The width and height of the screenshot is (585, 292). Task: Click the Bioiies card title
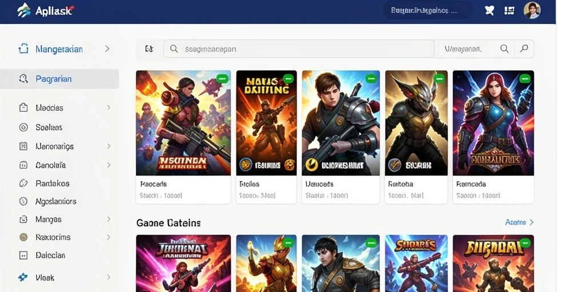click(x=249, y=184)
